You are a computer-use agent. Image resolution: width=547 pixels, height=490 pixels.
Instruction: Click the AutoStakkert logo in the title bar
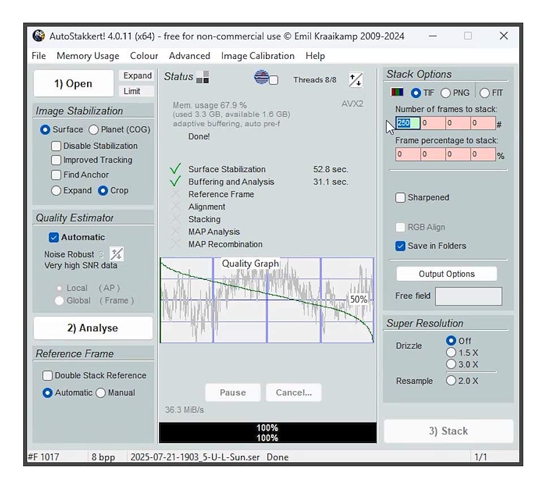pyautogui.click(x=37, y=36)
